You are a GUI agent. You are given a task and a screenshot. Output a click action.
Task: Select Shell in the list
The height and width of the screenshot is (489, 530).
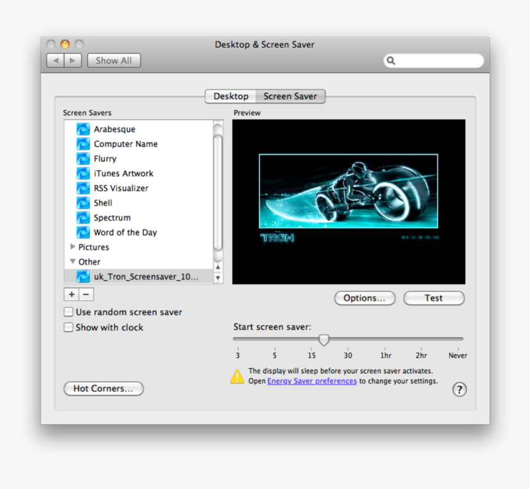tap(139, 203)
